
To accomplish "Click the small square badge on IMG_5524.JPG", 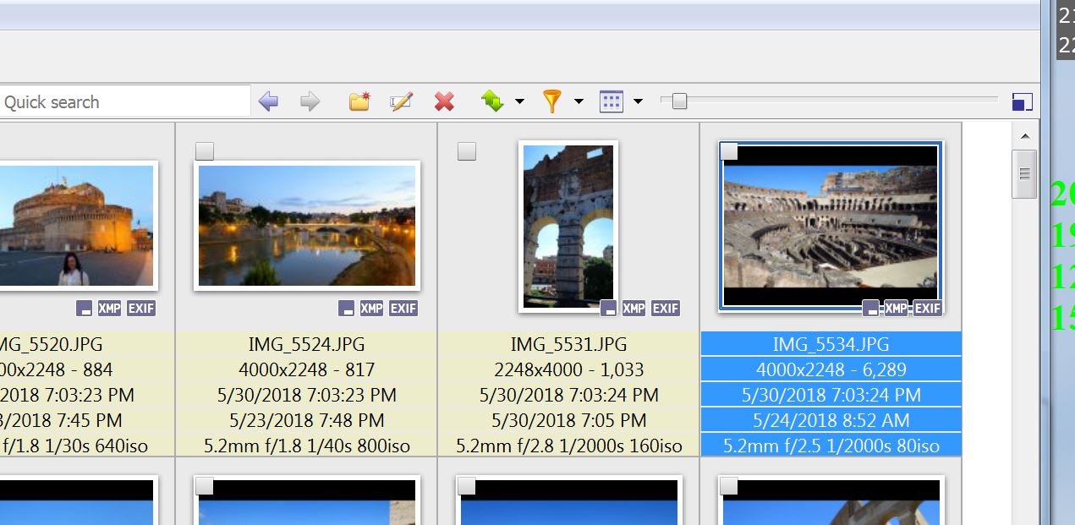I will point(346,308).
